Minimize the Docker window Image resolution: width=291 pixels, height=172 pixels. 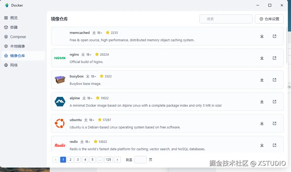(x=257, y=5)
